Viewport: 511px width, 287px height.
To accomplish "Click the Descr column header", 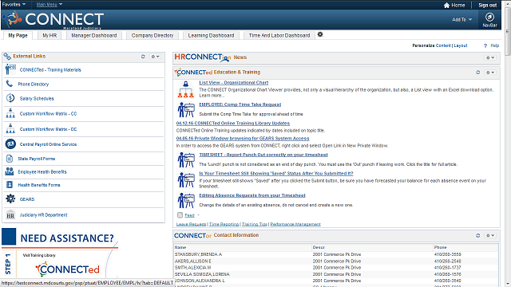I will tap(319, 247).
